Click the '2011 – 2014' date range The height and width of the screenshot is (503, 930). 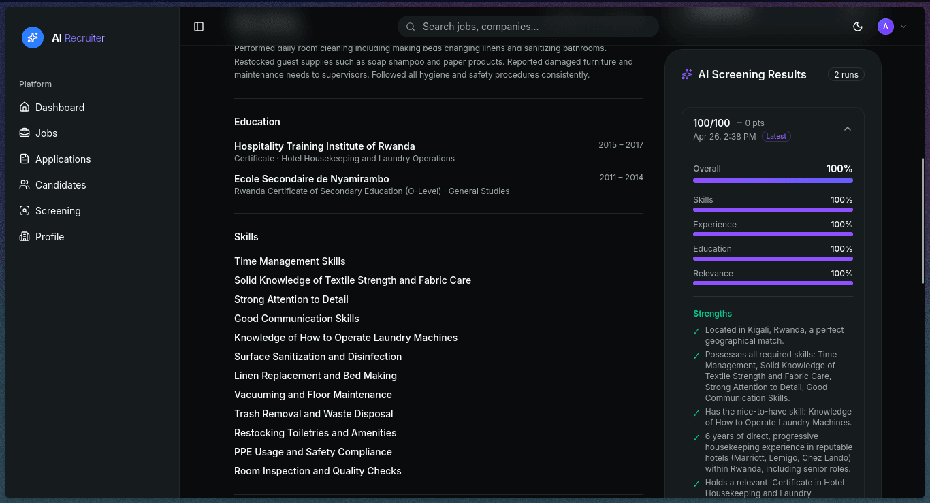point(622,178)
